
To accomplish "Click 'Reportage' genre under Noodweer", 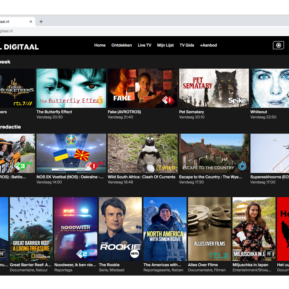I will tap(63, 270).
